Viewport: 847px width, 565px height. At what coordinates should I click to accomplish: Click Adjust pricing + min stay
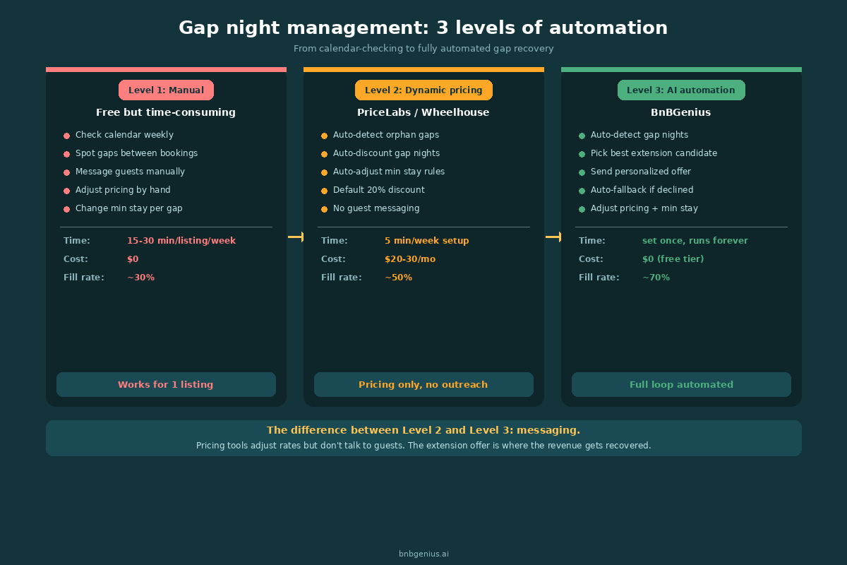[x=644, y=208]
